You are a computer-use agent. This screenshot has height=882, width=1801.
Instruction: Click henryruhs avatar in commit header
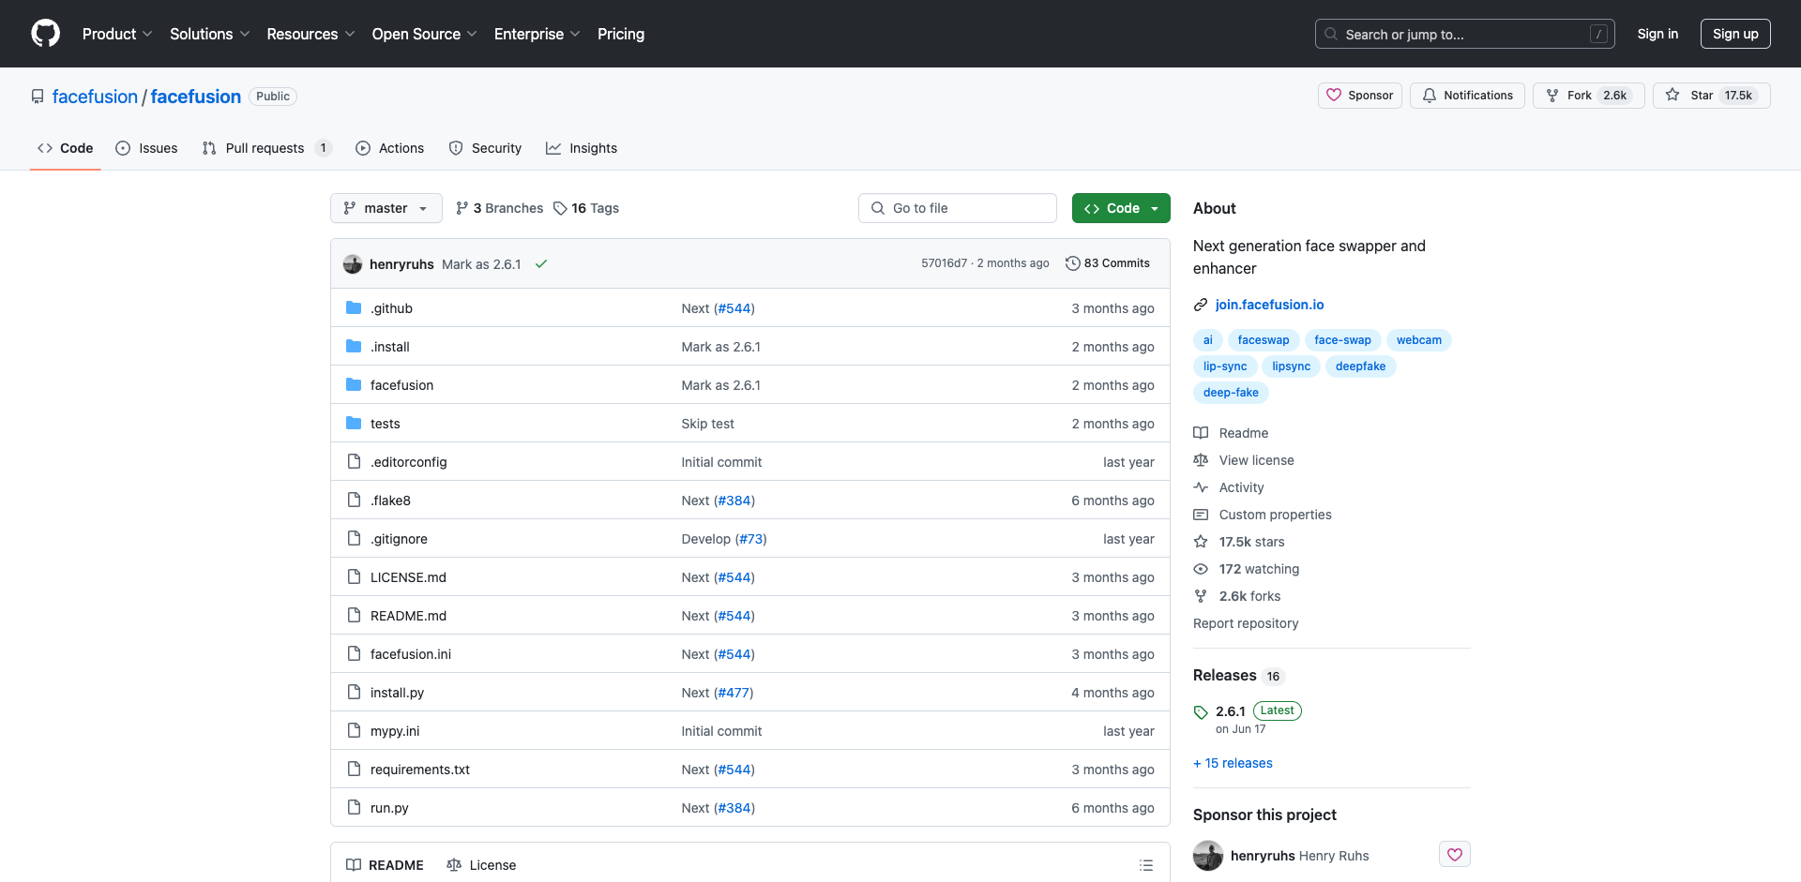click(x=353, y=264)
